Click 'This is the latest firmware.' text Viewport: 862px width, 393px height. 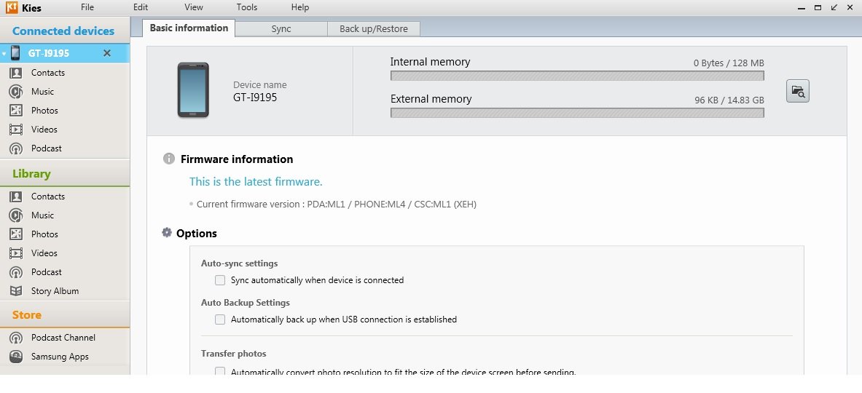(x=256, y=182)
